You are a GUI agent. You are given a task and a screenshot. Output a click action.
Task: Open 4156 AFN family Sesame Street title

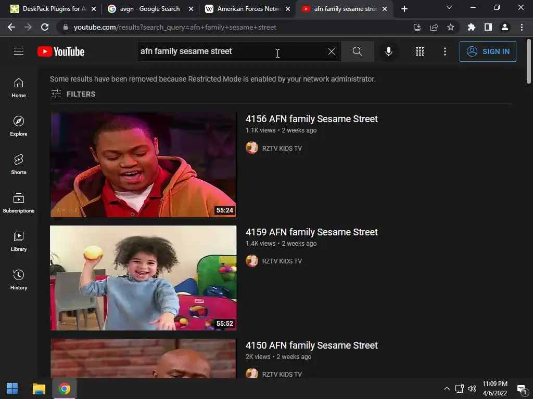pyautogui.click(x=312, y=119)
